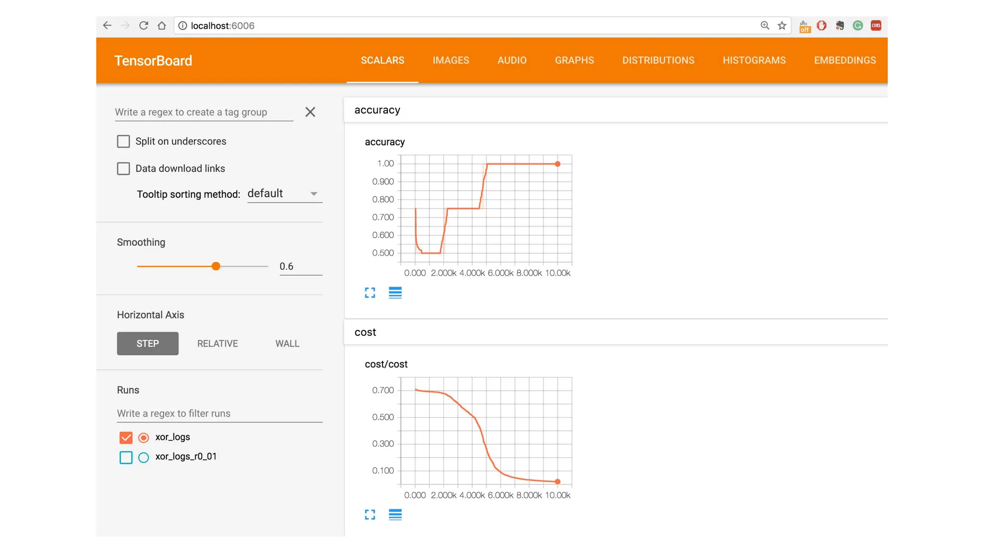Expand the cost/cost chart to full size
This screenshot has width=984, height=553.
point(369,515)
